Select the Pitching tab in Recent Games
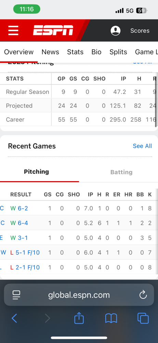 pyautogui.click(x=37, y=172)
